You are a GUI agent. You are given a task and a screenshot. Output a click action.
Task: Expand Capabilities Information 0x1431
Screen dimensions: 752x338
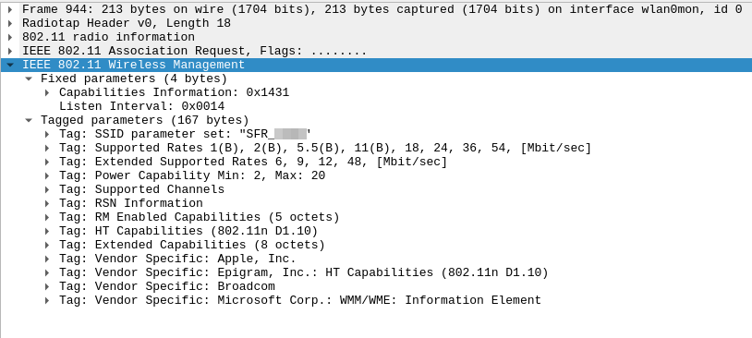pos(47,92)
